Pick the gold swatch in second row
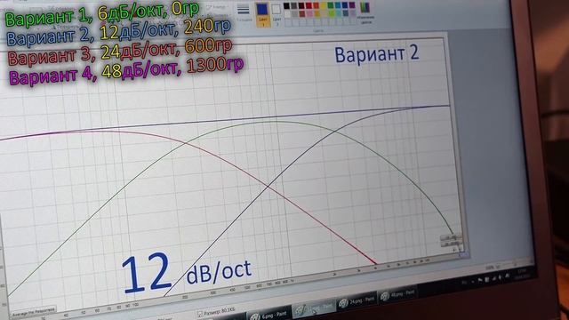 click(317, 14)
